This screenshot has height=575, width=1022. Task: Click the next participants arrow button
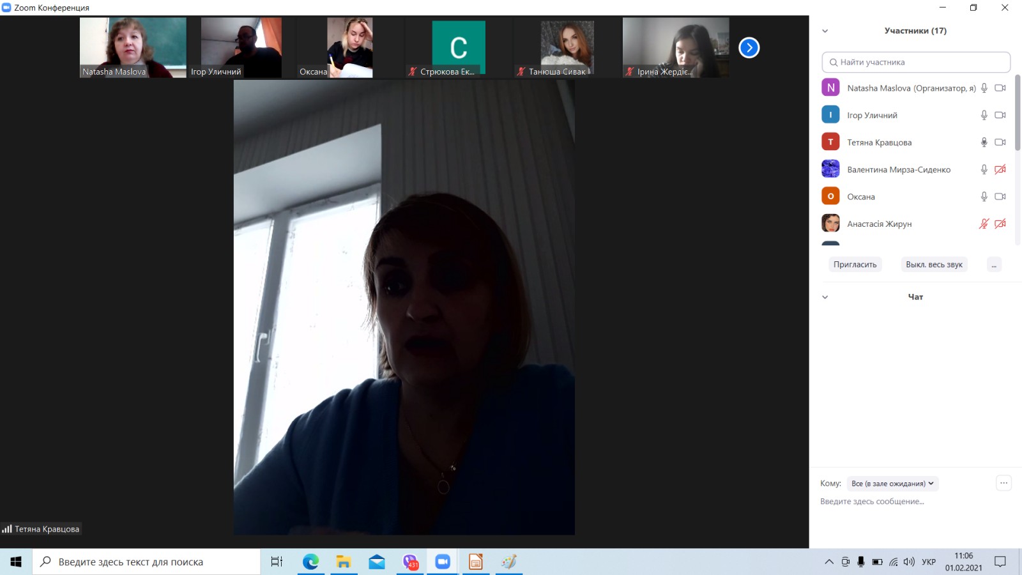tap(749, 48)
